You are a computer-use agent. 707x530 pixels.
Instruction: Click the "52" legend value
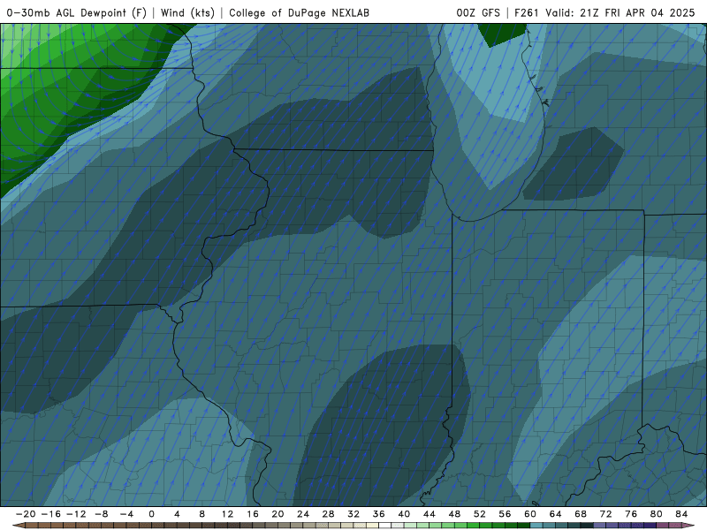pyautogui.click(x=480, y=514)
